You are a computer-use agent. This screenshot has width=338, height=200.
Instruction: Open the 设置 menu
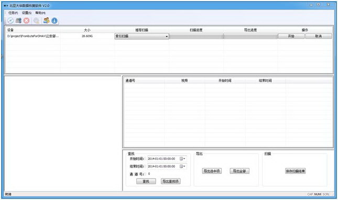27,13
